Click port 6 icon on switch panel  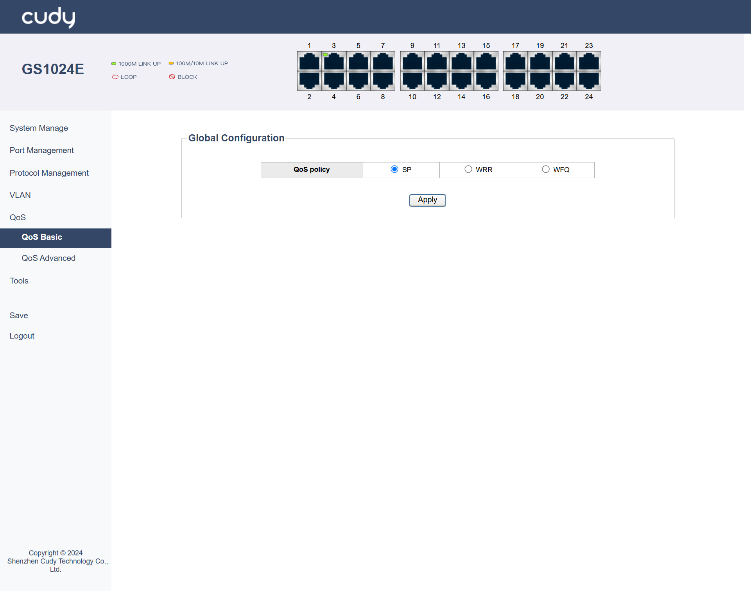tap(358, 80)
